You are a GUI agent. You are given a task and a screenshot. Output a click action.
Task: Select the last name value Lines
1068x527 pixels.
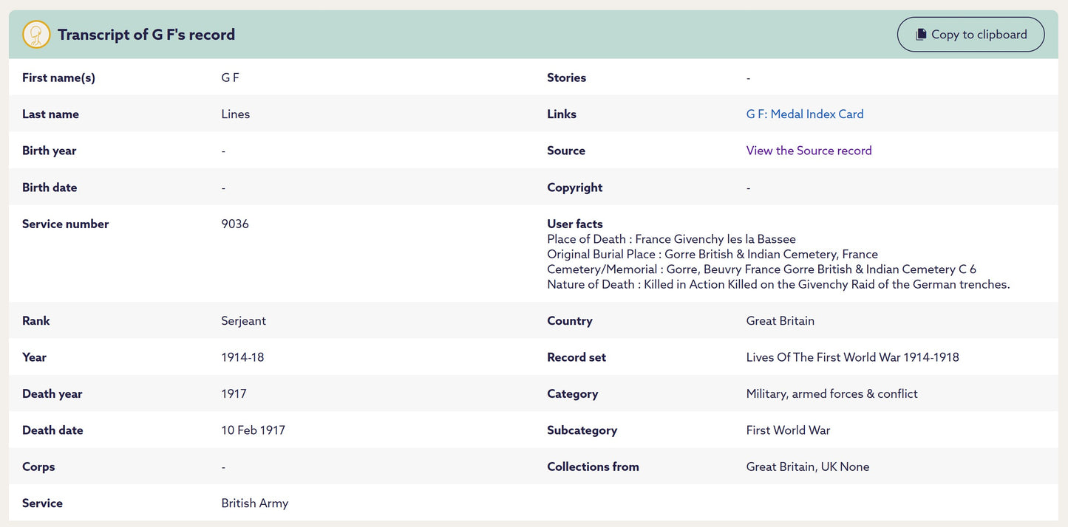[x=236, y=114]
